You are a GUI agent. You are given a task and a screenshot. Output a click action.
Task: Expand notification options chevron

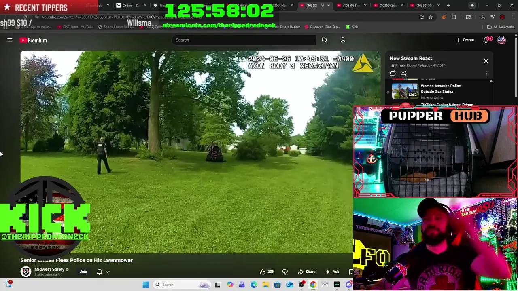pos(108,272)
